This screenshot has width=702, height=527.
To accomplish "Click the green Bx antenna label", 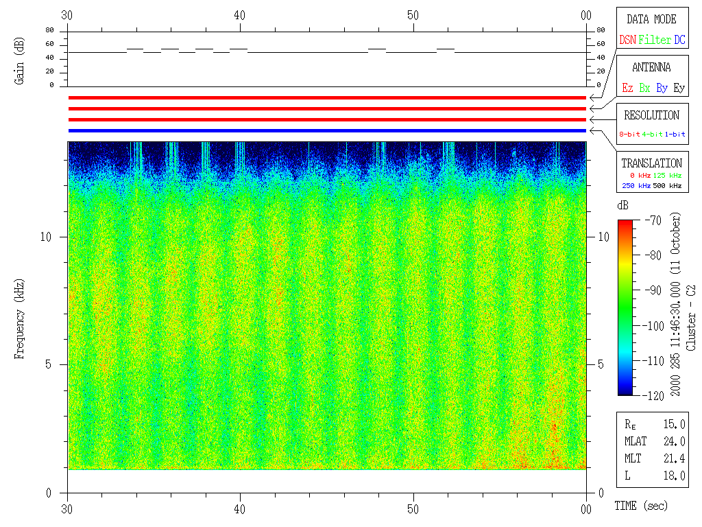I will coord(644,89).
